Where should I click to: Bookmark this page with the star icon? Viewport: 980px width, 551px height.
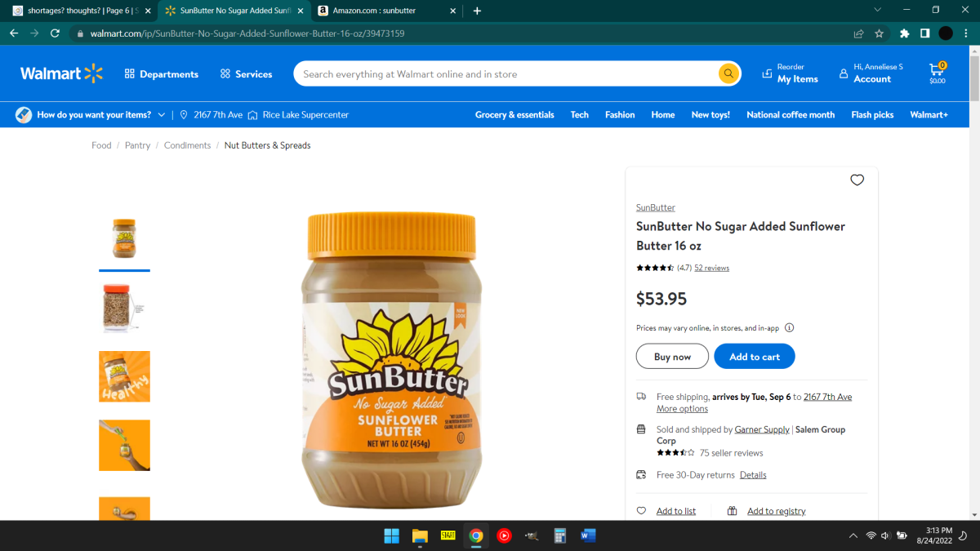pos(880,33)
